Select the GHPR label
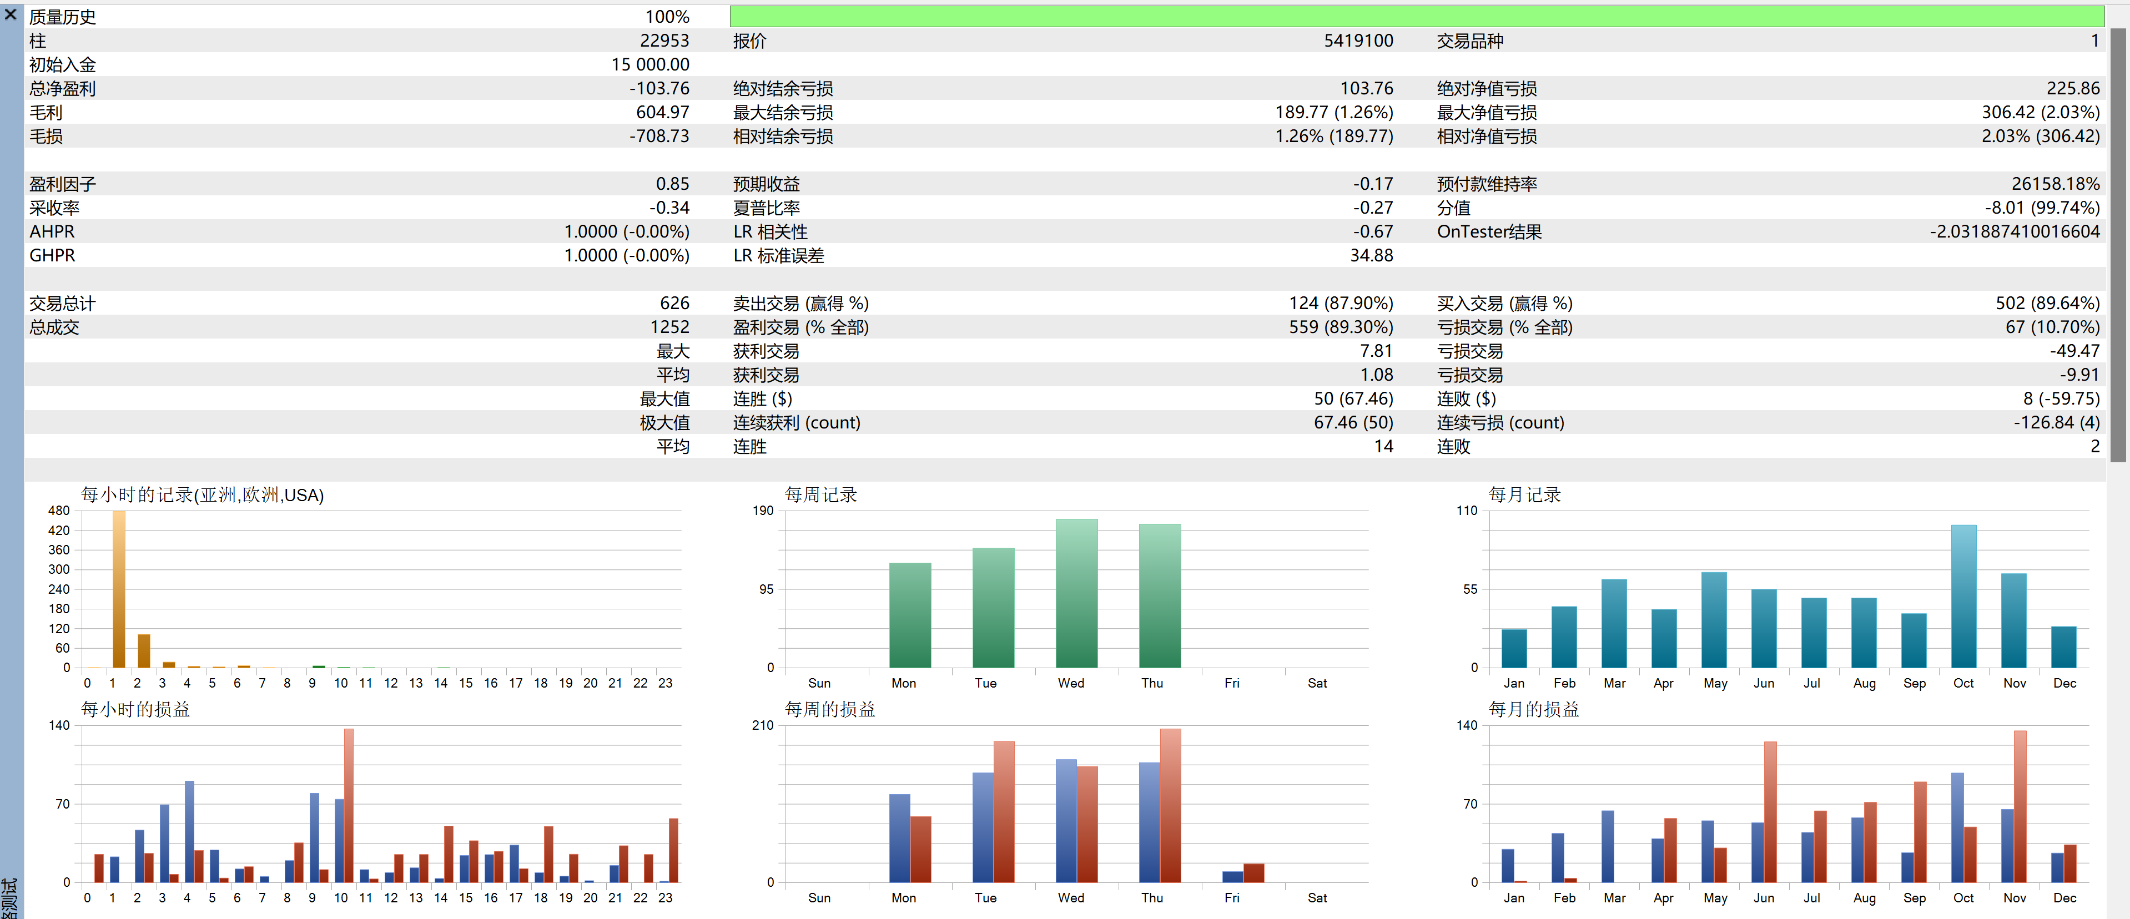 click(51, 255)
